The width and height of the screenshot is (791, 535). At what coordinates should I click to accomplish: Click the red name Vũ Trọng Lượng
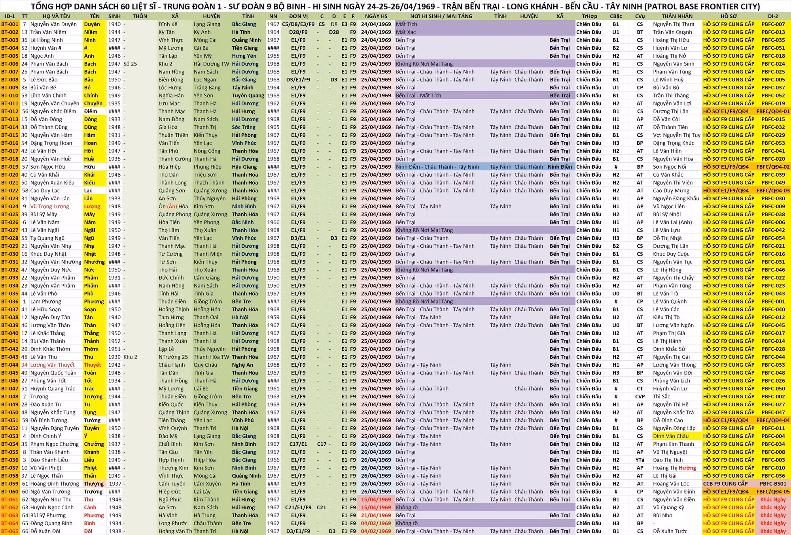[x=50, y=206]
